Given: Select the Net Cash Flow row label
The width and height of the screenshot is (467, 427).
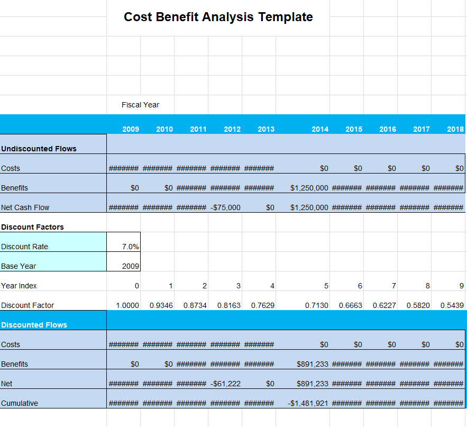Looking at the screenshot, I should pos(25,207).
